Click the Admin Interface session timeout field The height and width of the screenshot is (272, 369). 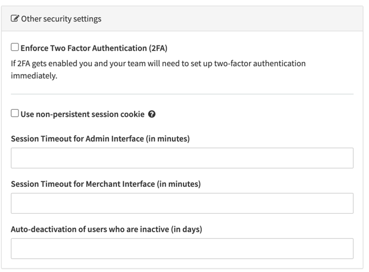(182, 158)
